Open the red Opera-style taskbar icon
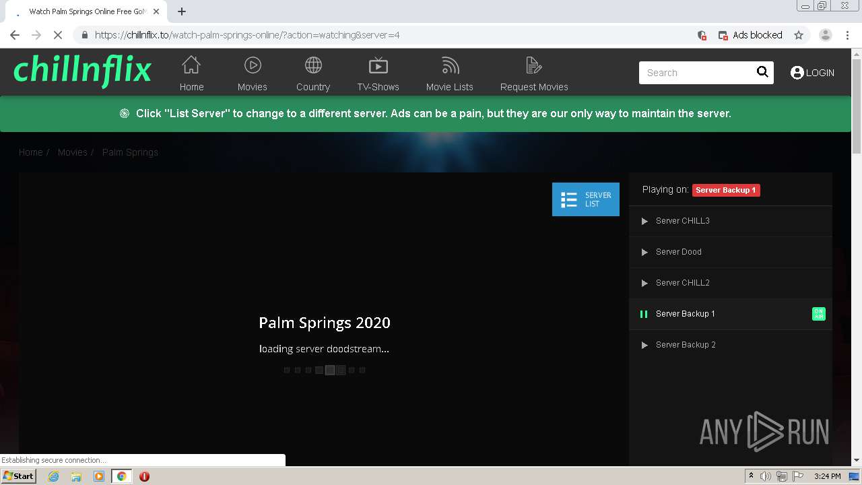Image resolution: width=862 pixels, height=485 pixels. 144,476
